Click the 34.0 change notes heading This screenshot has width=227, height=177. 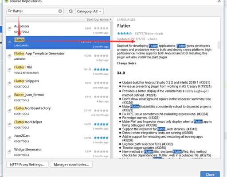pyautogui.click(x=121, y=73)
